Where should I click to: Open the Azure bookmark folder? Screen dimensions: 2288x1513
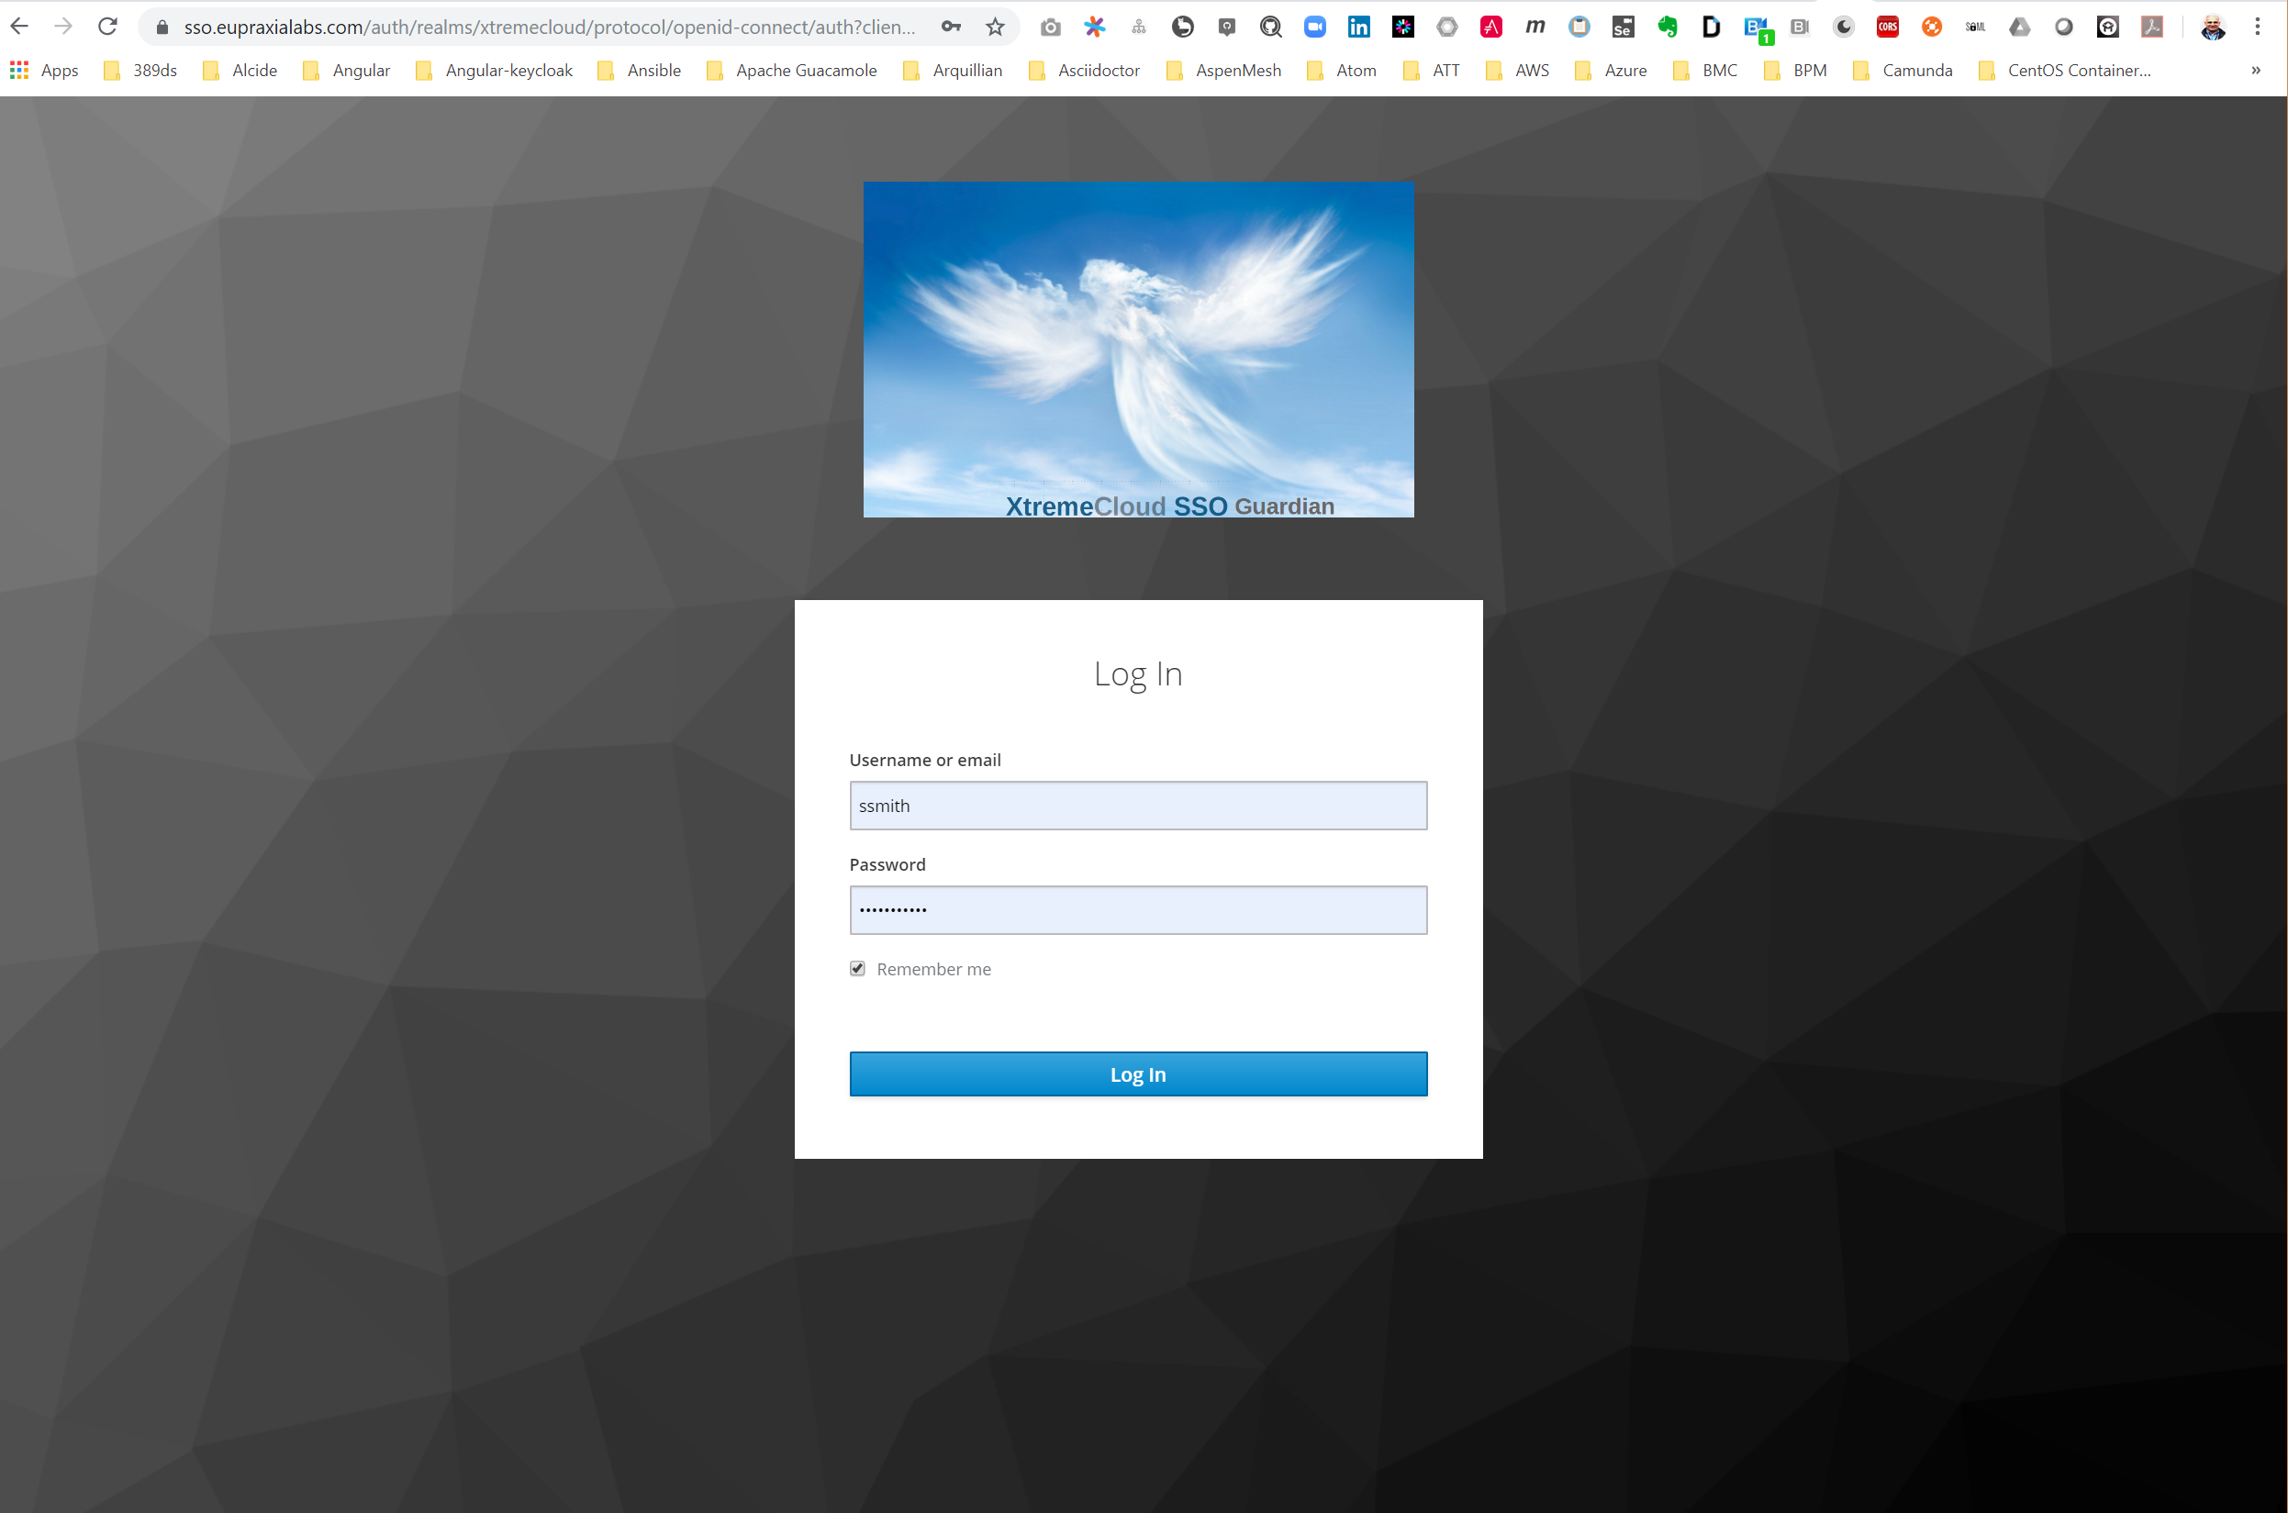1611,71
